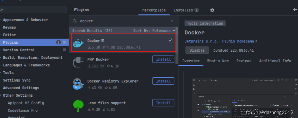Clear the docker search field with the X
This screenshot has height=118, width=298.
pyautogui.click(x=172, y=21)
